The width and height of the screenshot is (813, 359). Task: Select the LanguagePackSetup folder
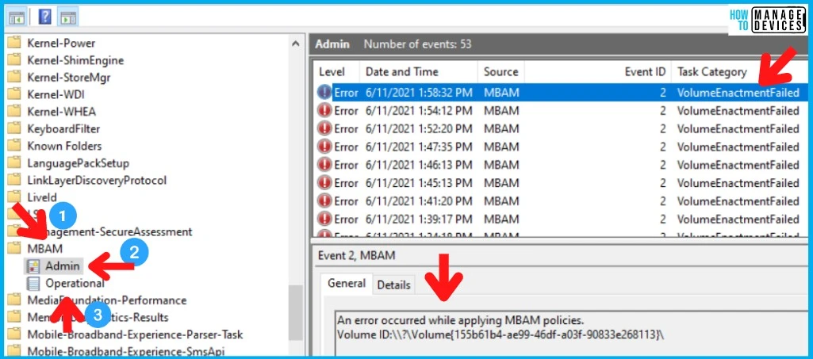pos(78,163)
